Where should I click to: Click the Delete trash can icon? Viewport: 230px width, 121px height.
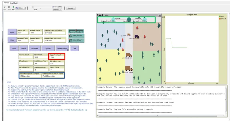coord(9,7)
